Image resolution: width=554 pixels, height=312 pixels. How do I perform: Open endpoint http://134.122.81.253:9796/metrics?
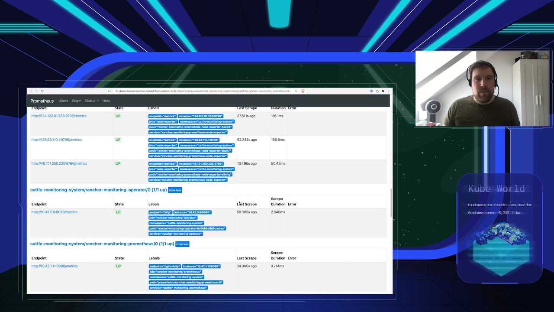coord(59,116)
